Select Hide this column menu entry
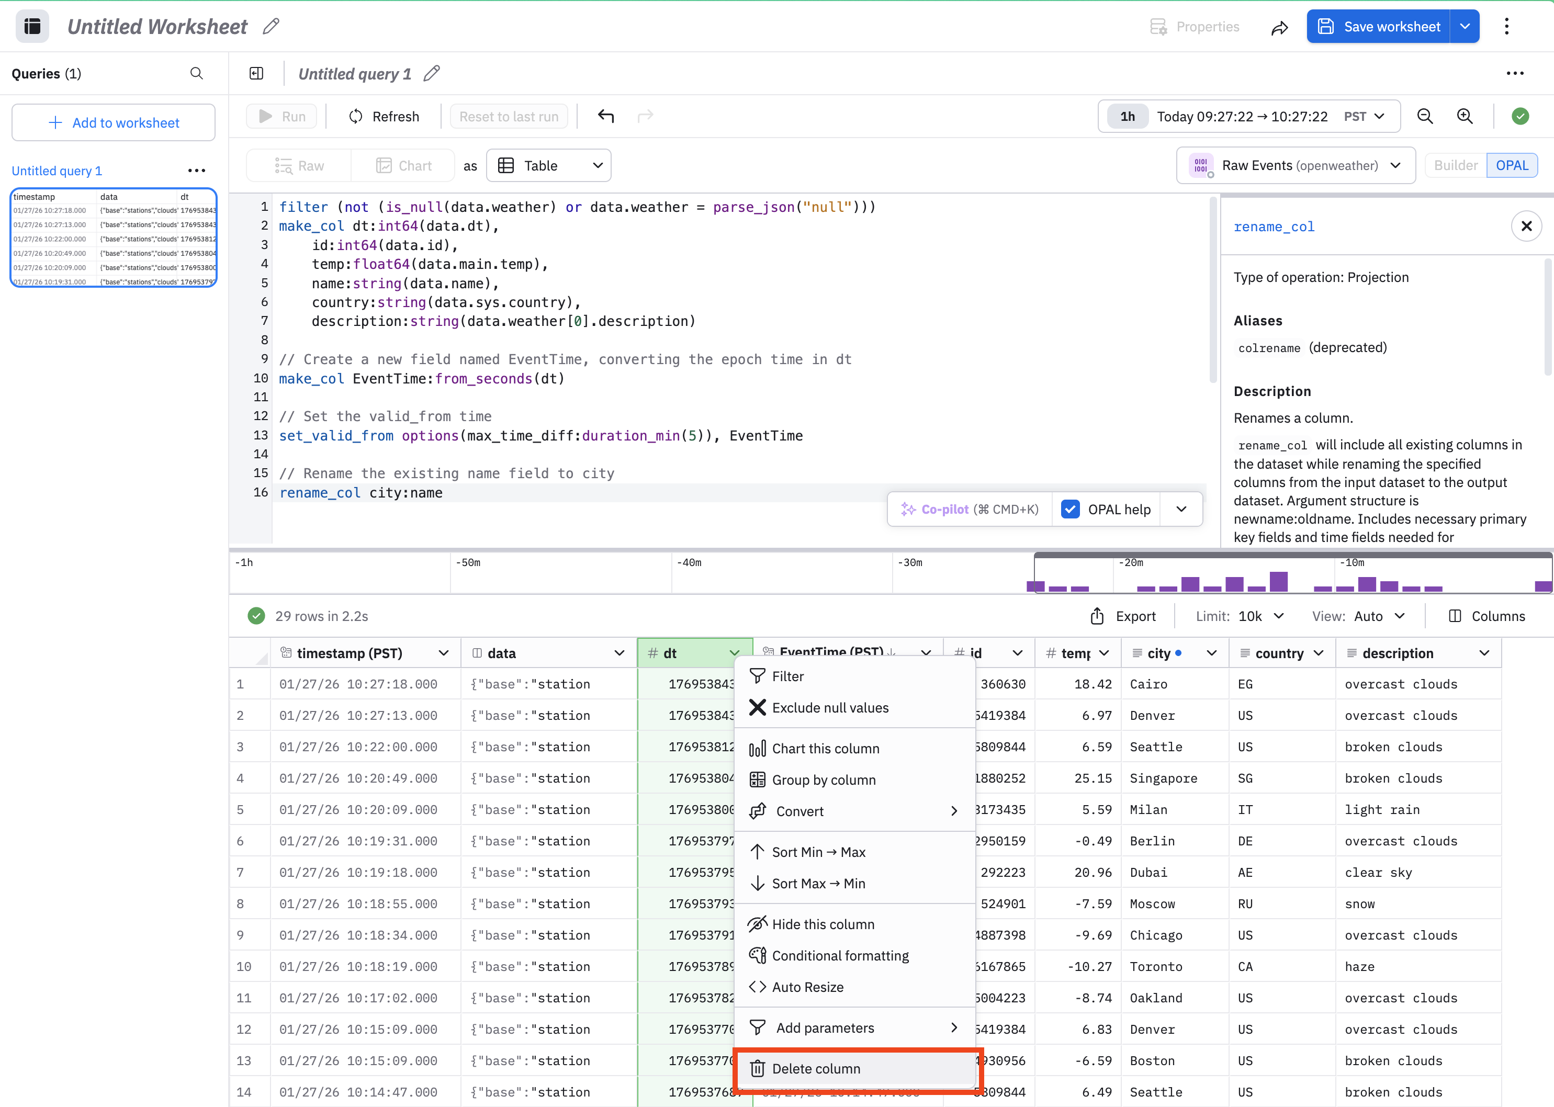 (x=823, y=924)
